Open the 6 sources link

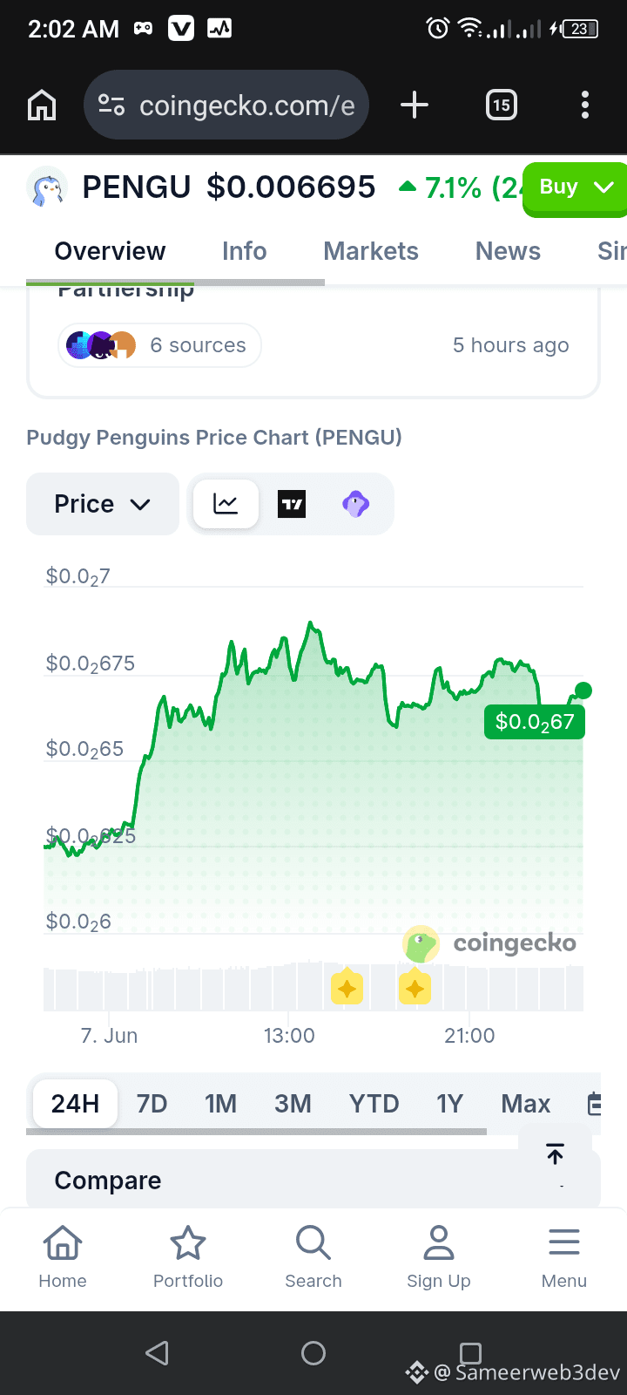160,345
